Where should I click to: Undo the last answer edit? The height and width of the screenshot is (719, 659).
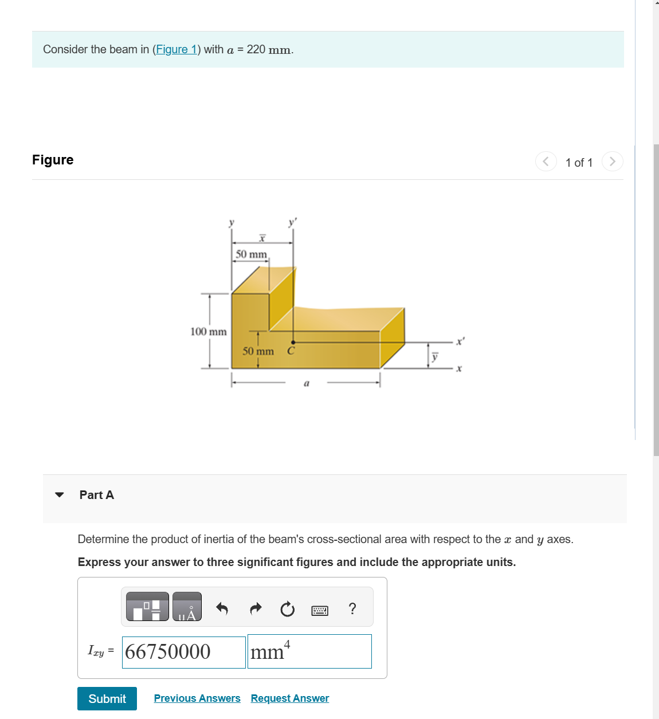[x=222, y=609]
